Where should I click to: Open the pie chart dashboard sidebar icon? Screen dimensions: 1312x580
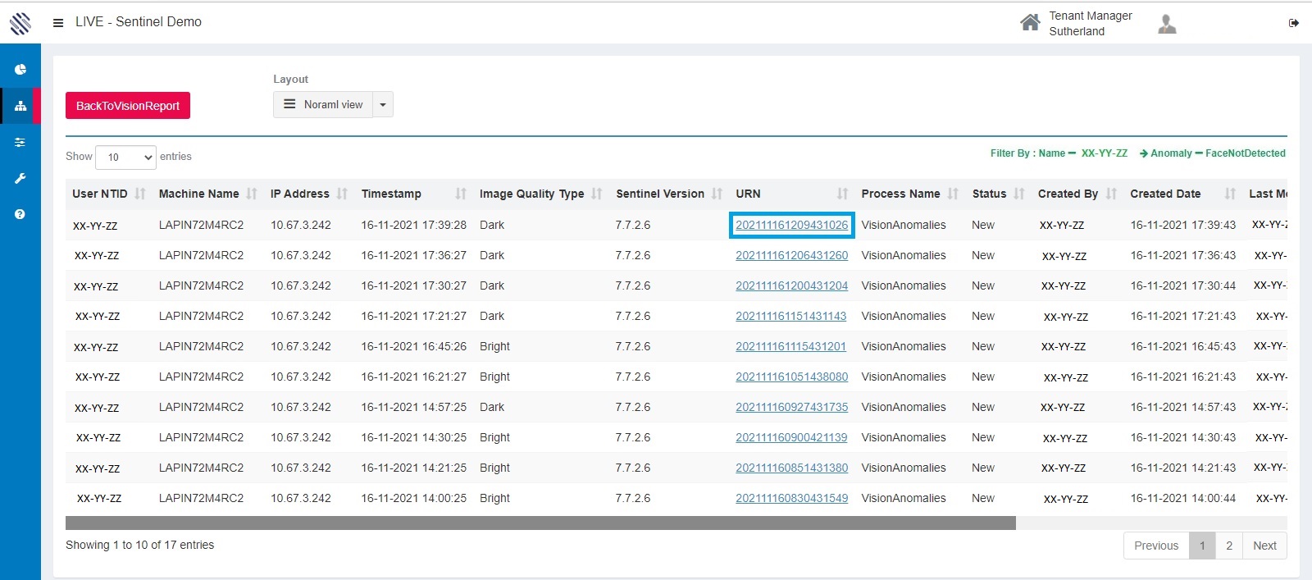(x=20, y=70)
